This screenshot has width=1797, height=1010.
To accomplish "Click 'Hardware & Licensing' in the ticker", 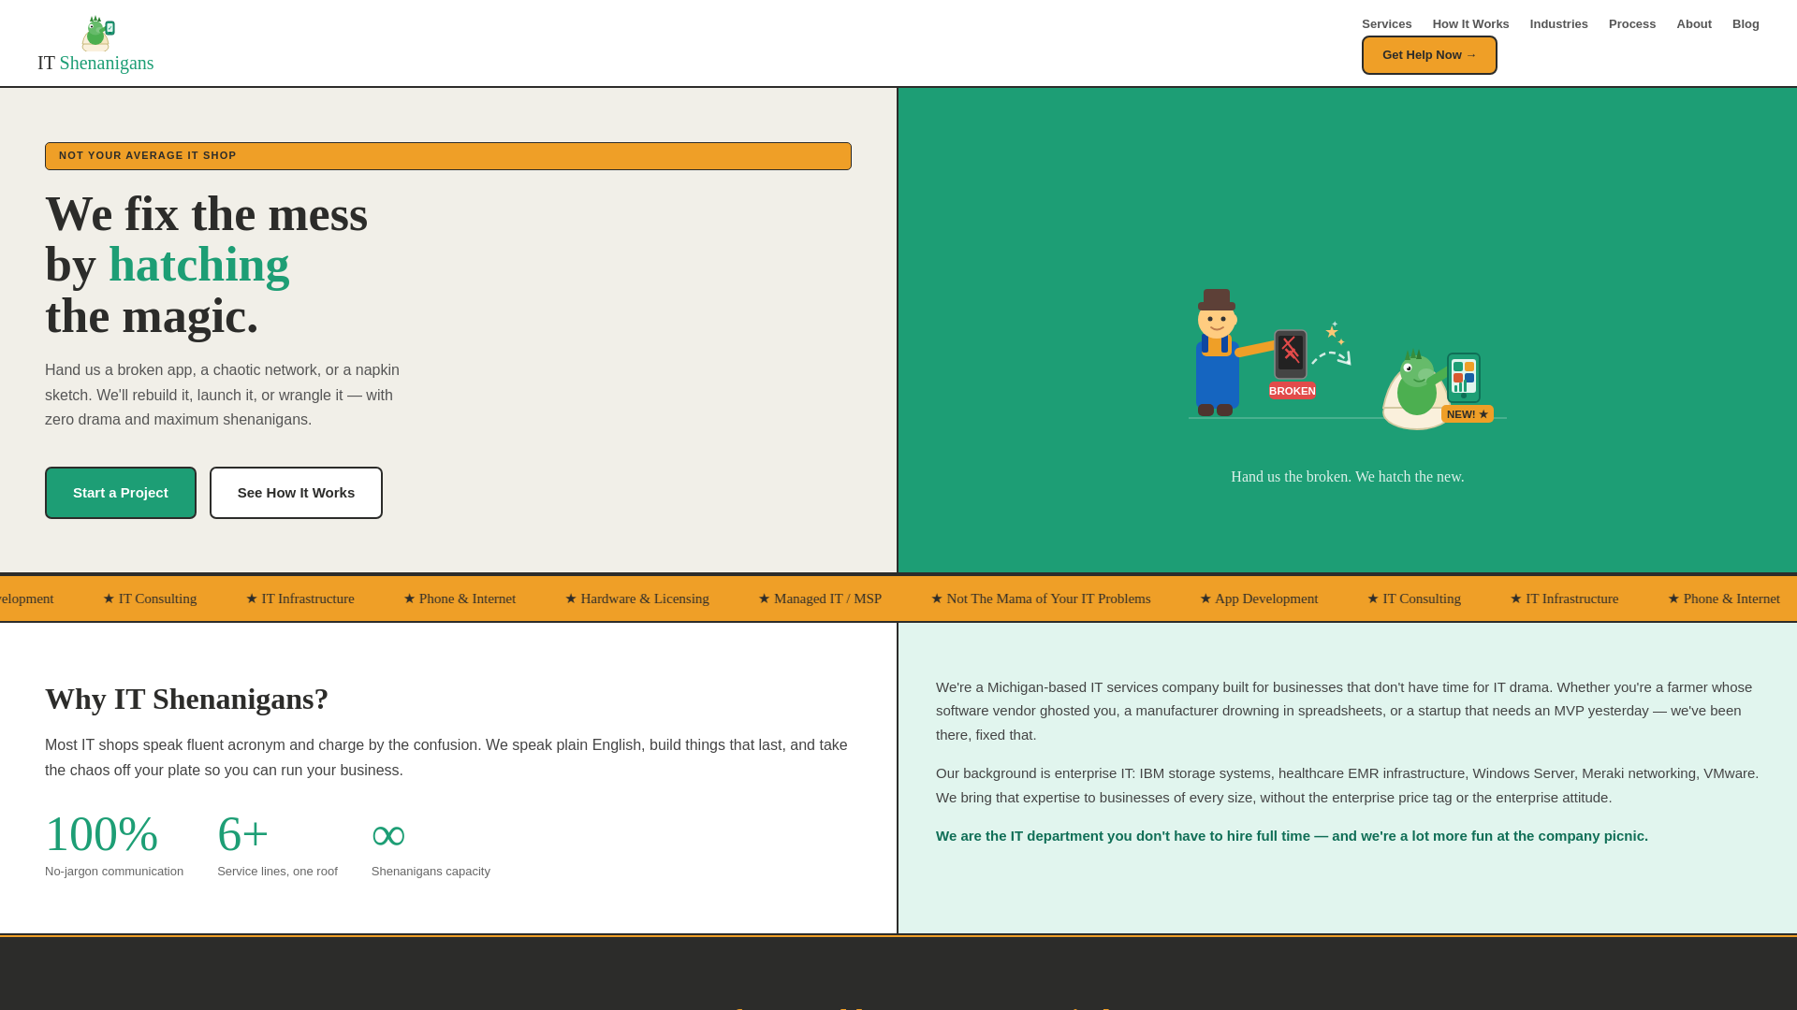I will coord(636,599).
